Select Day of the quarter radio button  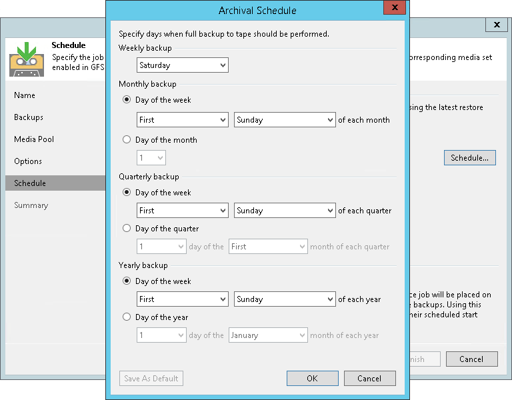127,228
